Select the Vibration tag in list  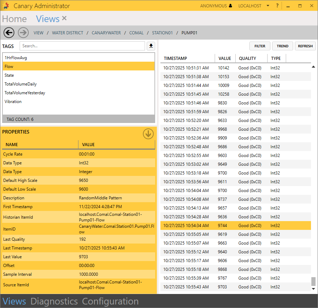tap(13, 102)
